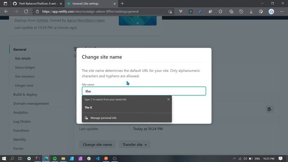288x162 pixels.
Task: Go back with the browser back arrow
Action: click(x=6, y=12)
